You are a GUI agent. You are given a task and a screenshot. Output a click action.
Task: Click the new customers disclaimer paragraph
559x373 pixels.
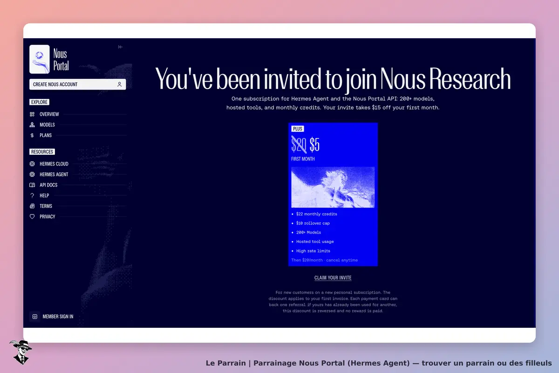coord(333,302)
